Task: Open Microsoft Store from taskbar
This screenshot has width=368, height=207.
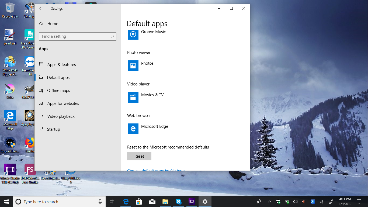Action: (139, 202)
